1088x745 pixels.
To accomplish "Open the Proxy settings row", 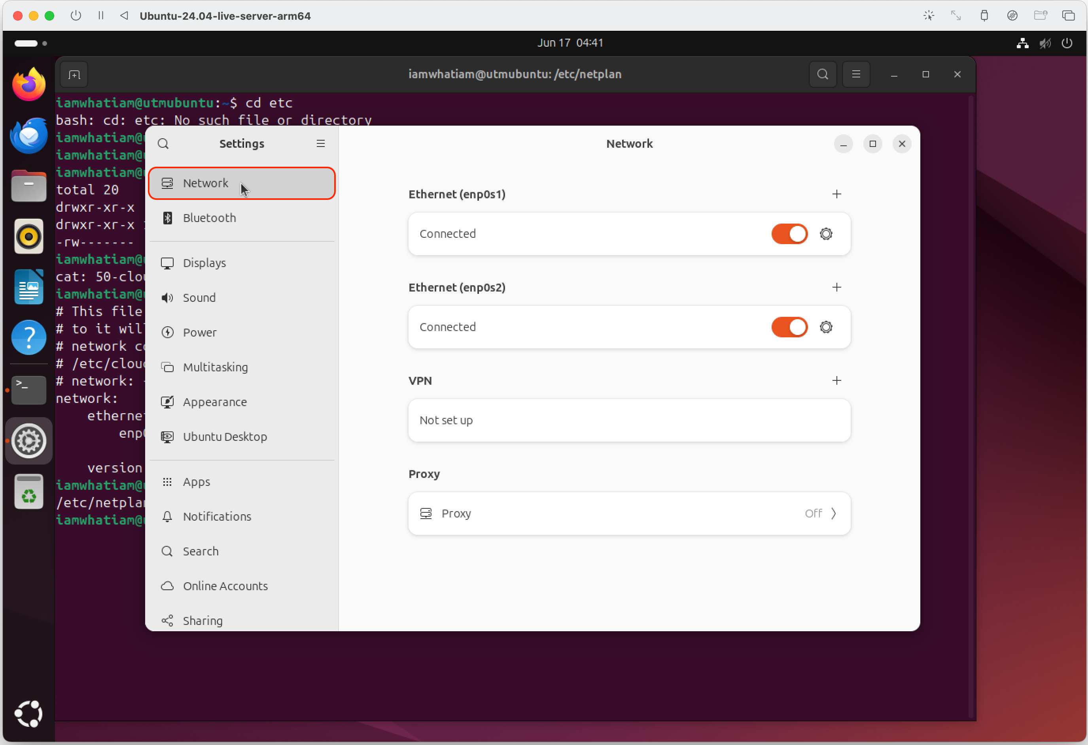I will (629, 514).
